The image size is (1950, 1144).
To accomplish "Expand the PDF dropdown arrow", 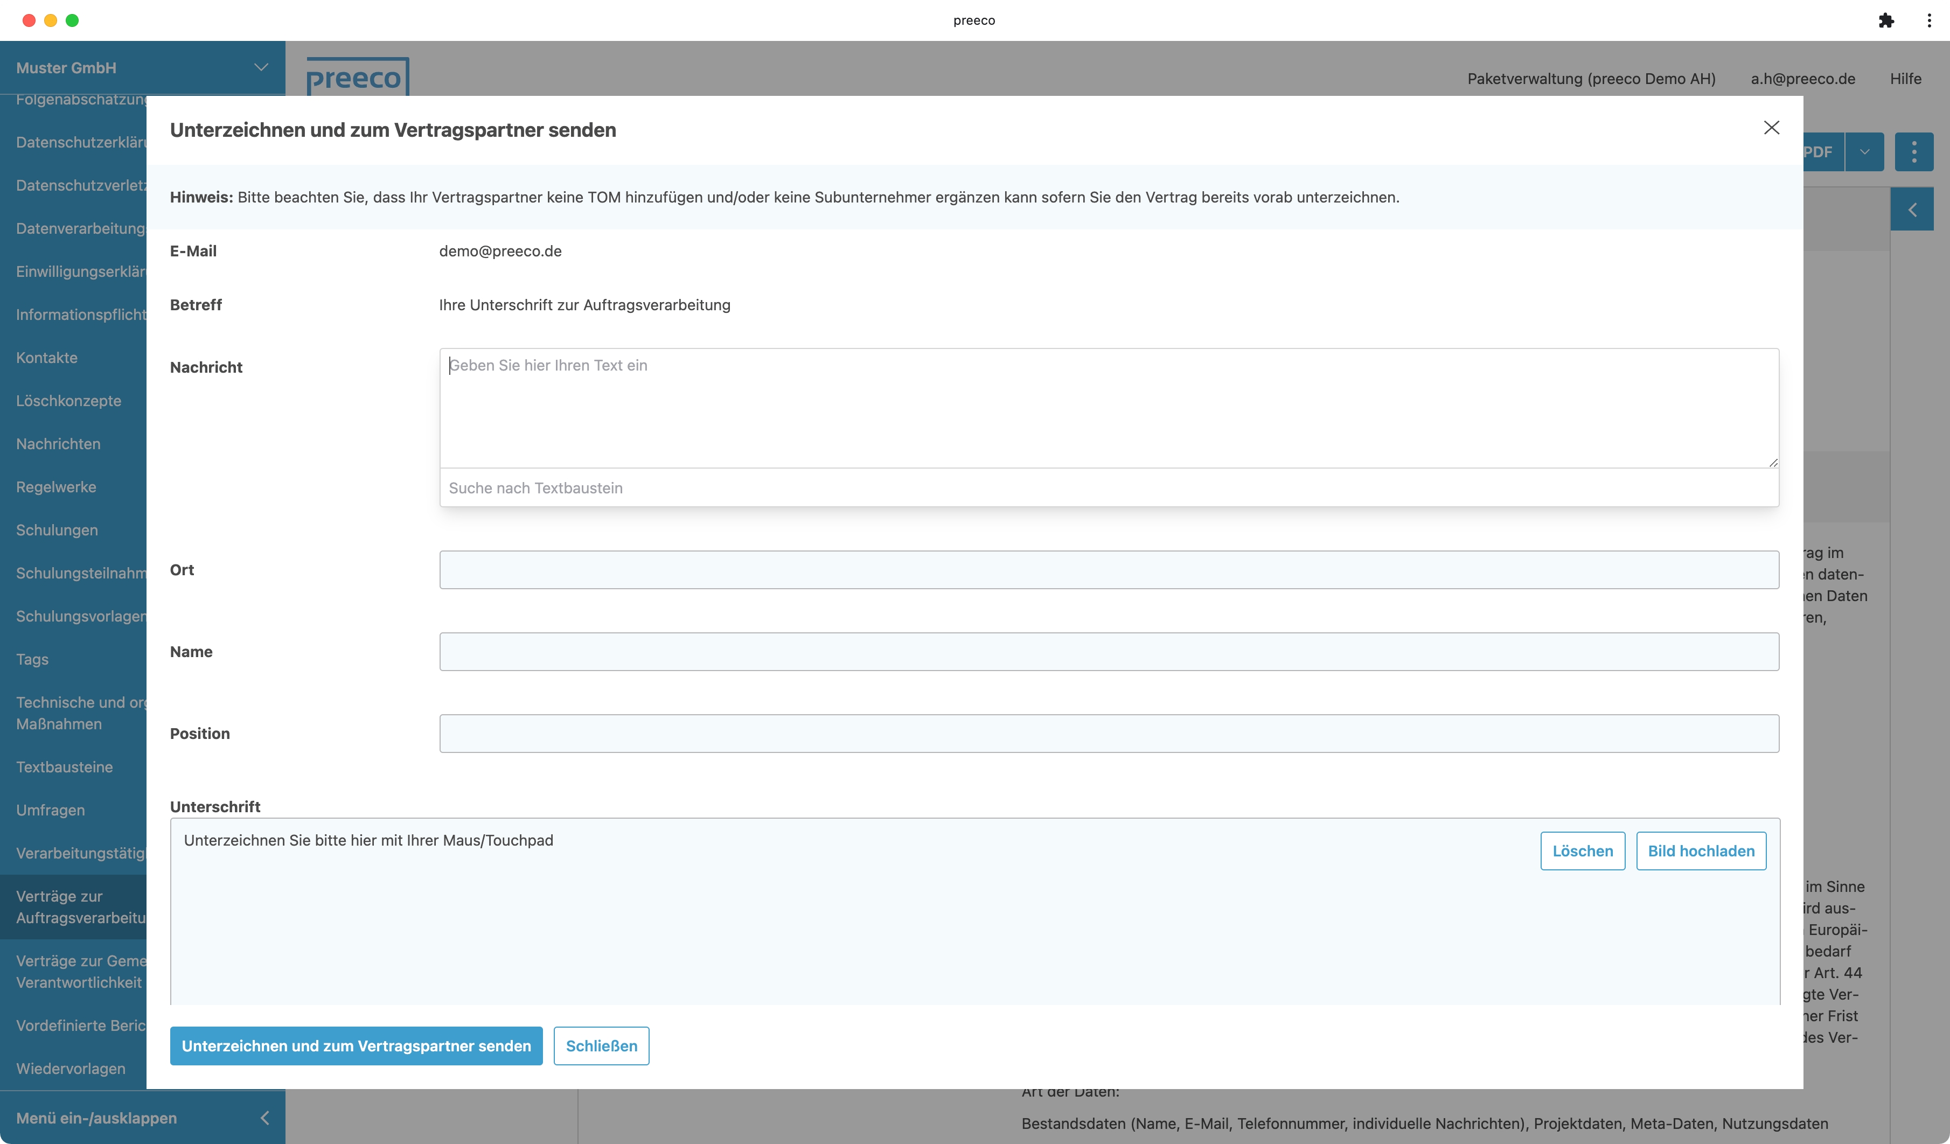I will (1864, 151).
